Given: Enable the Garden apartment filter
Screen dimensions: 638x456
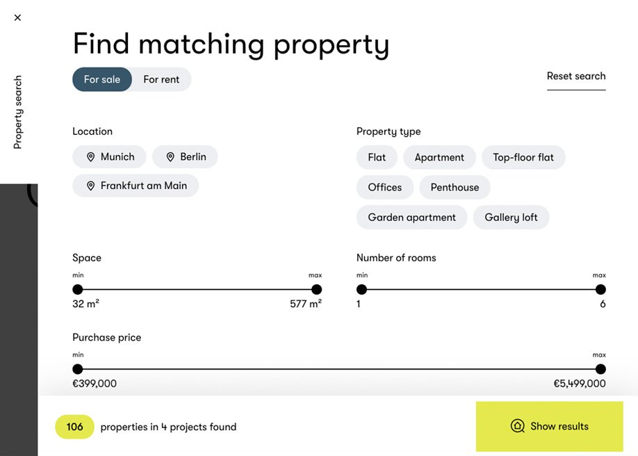Looking at the screenshot, I should point(411,217).
